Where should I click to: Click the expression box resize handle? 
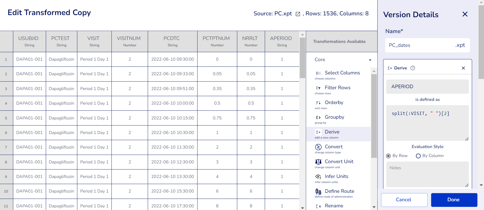pyautogui.click(x=467, y=139)
